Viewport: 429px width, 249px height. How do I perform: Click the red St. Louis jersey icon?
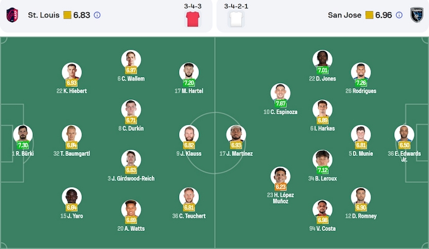click(x=192, y=19)
